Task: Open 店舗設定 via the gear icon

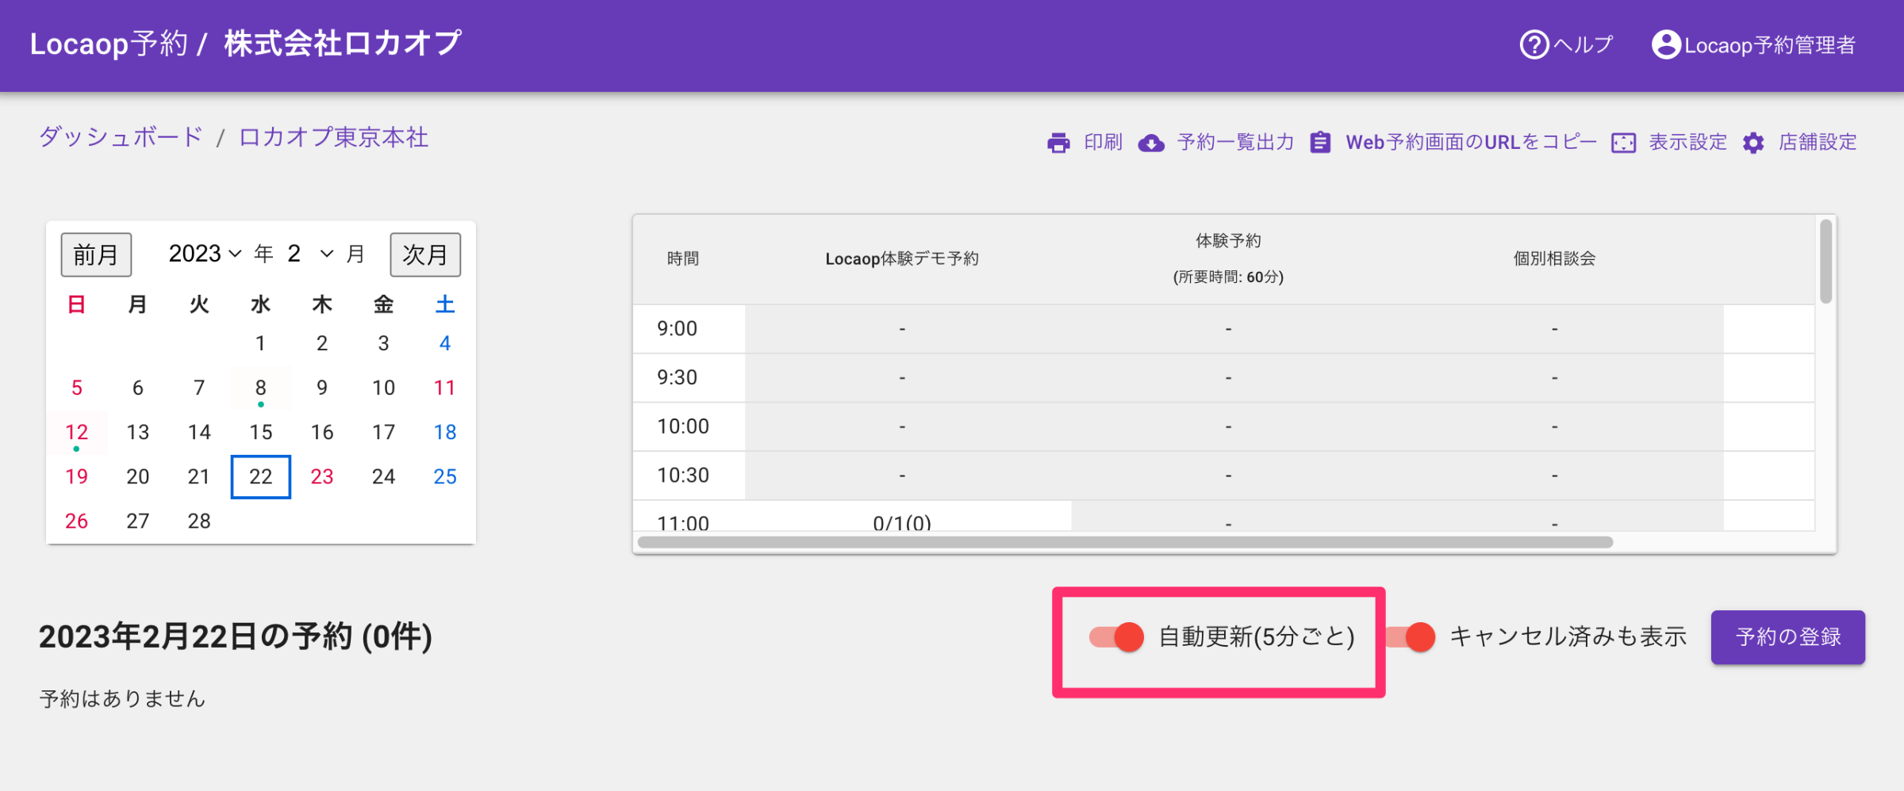Action: (x=1753, y=143)
